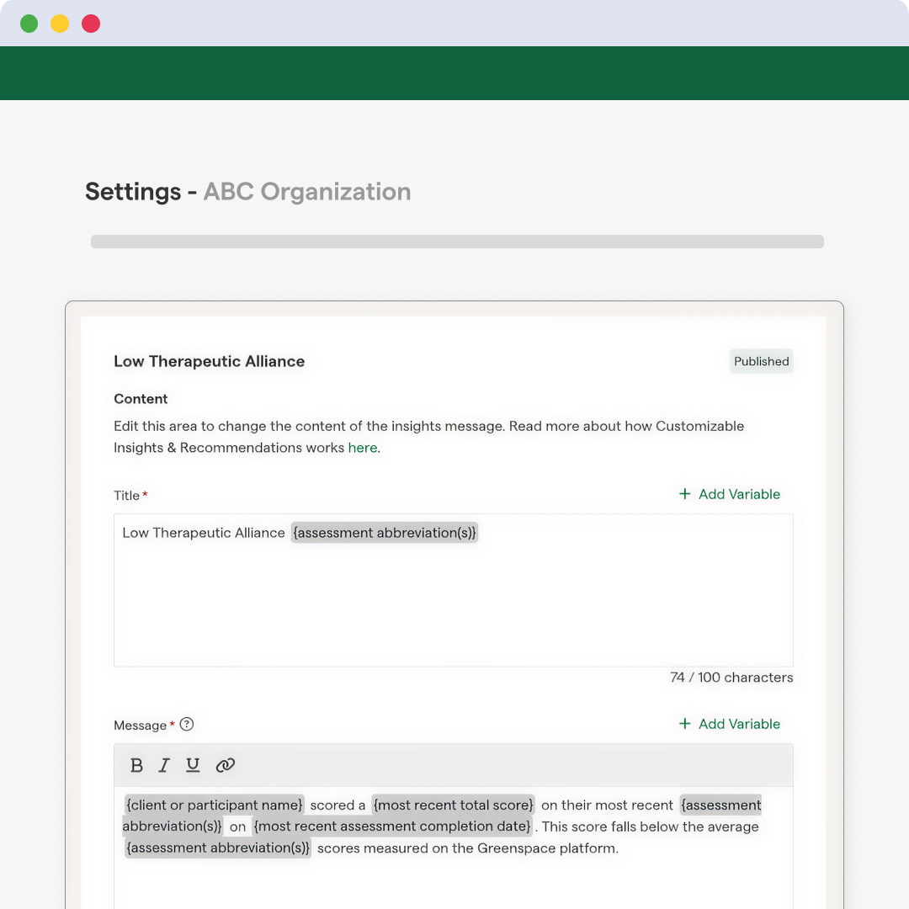This screenshot has width=909, height=909.
Task: Click the Published status badge
Action: coord(761,361)
